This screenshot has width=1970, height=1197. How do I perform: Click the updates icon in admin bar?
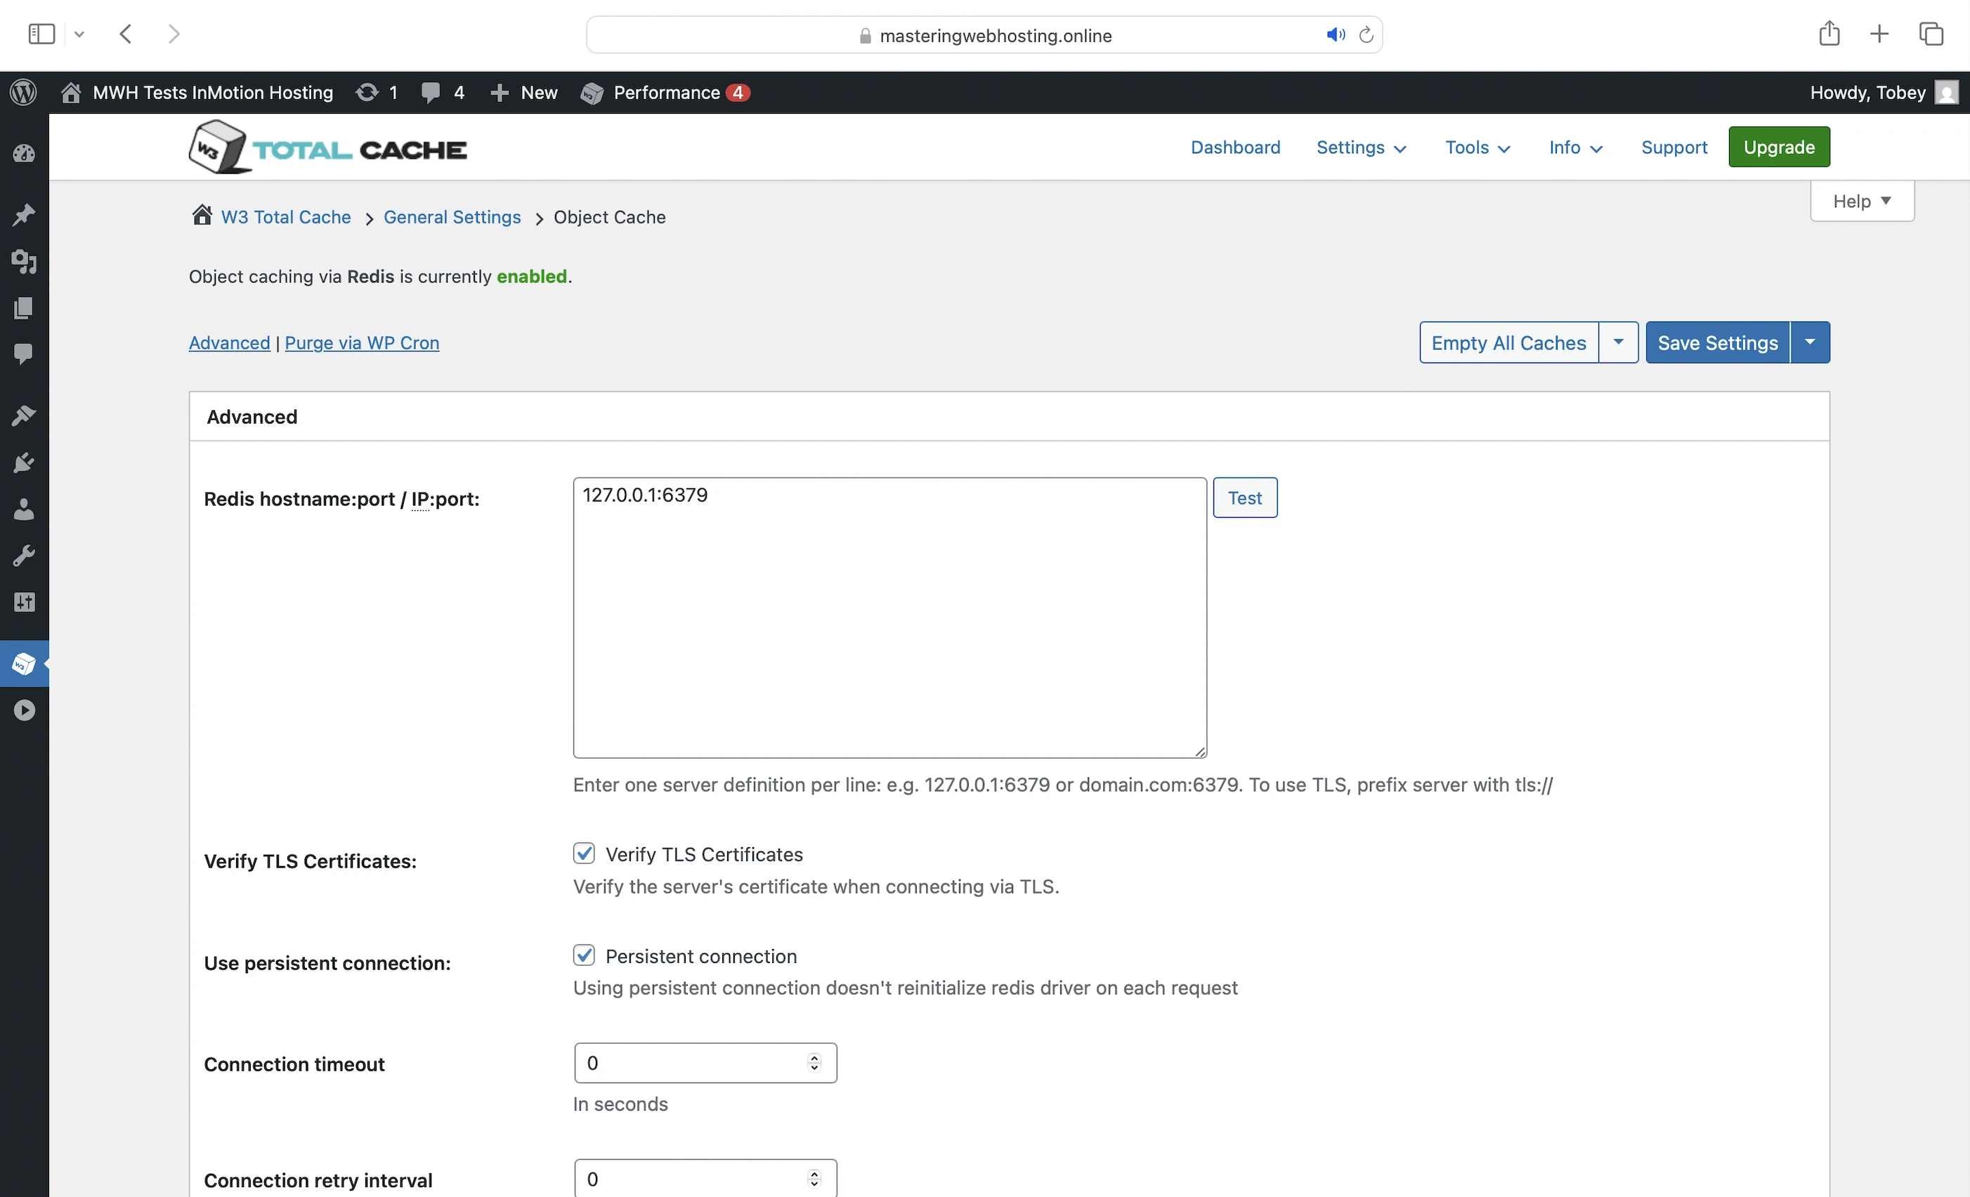click(x=367, y=93)
